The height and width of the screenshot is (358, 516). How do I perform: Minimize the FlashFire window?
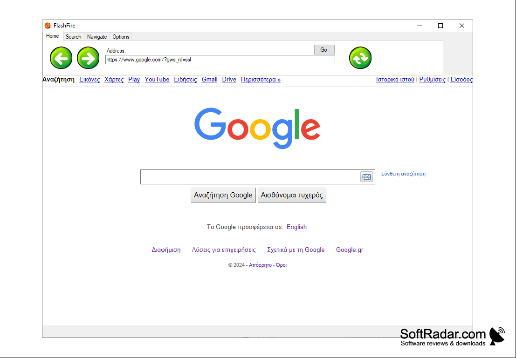point(420,26)
